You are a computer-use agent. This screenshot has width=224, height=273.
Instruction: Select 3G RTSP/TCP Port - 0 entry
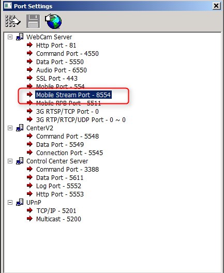tap(67, 112)
